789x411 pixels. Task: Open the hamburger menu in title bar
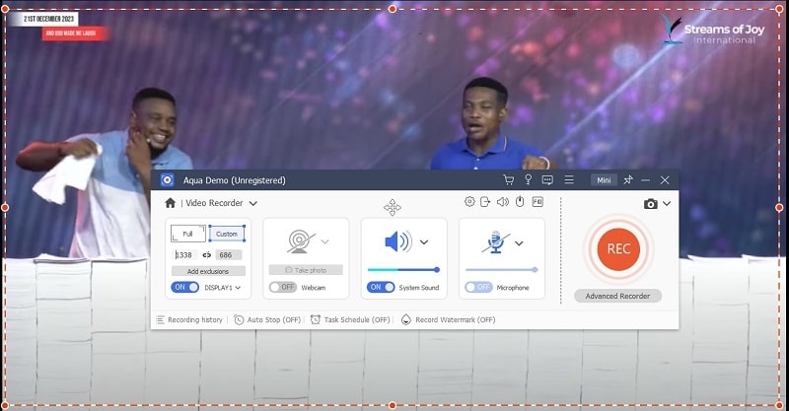(568, 180)
